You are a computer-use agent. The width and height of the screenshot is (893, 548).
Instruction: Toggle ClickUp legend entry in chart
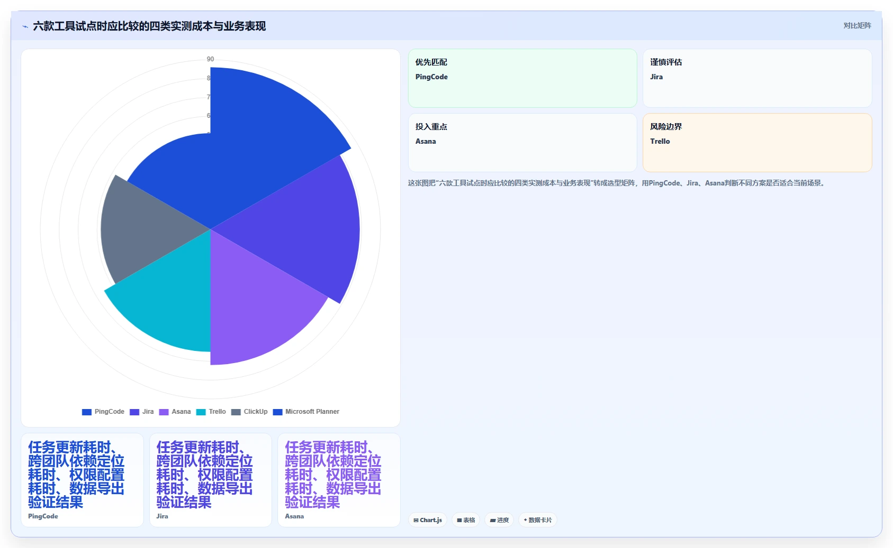tap(249, 412)
